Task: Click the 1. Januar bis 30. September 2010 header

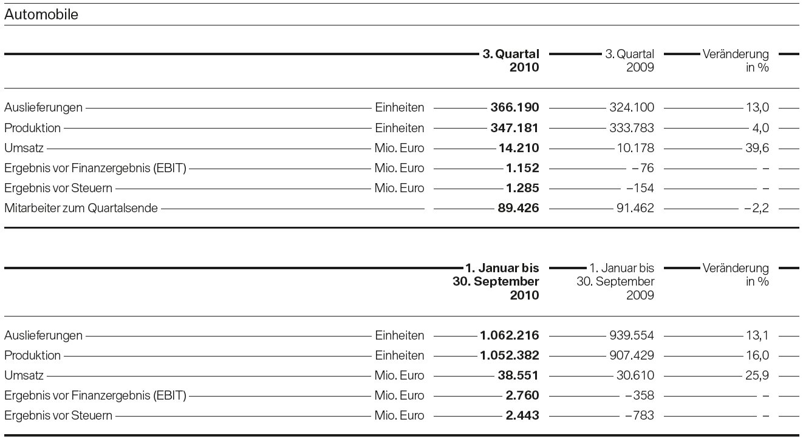Action: 496,281
